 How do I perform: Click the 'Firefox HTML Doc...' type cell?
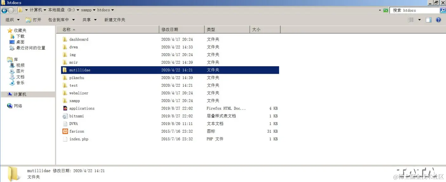pyautogui.click(x=226, y=108)
